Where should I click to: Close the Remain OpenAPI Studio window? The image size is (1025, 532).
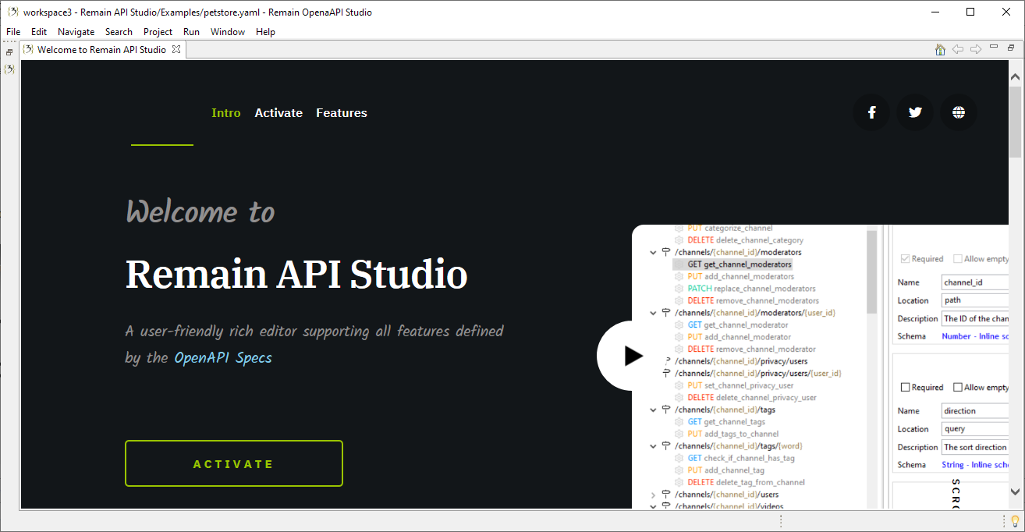point(1006,12)
